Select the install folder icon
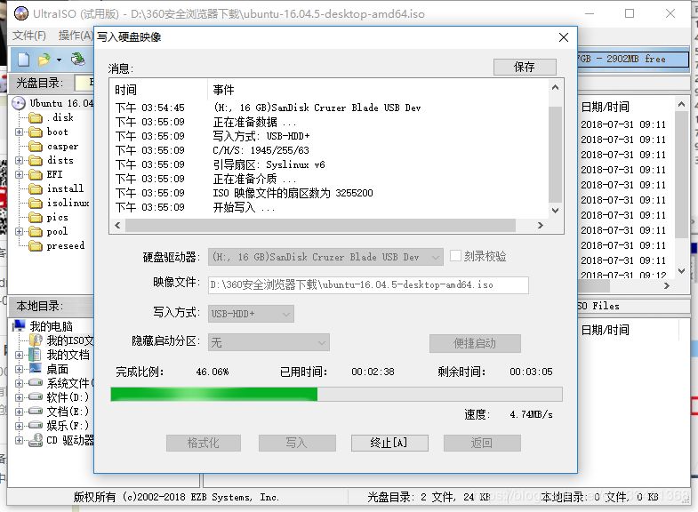 tap(36, 189)
